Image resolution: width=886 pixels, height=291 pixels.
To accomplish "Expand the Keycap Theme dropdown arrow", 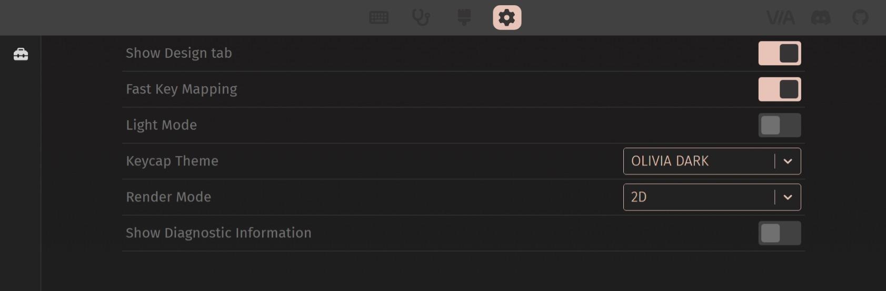I will (x=788, y=161).
